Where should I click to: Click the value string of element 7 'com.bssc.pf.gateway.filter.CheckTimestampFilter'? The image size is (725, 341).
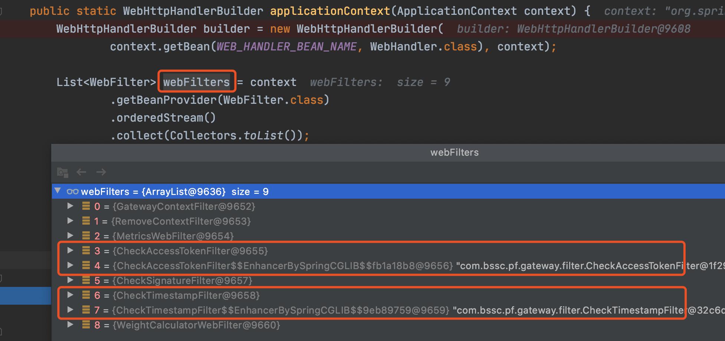point(588,310)
